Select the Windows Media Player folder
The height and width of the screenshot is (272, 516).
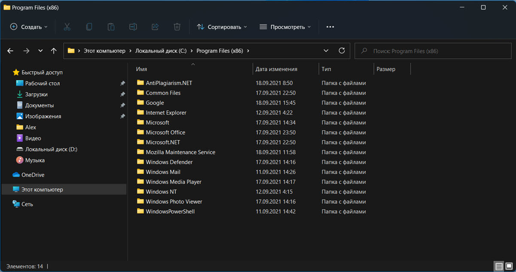coord(174,181)
